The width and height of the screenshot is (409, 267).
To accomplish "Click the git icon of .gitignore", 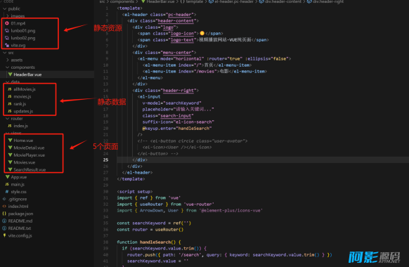I will (4, 199).
